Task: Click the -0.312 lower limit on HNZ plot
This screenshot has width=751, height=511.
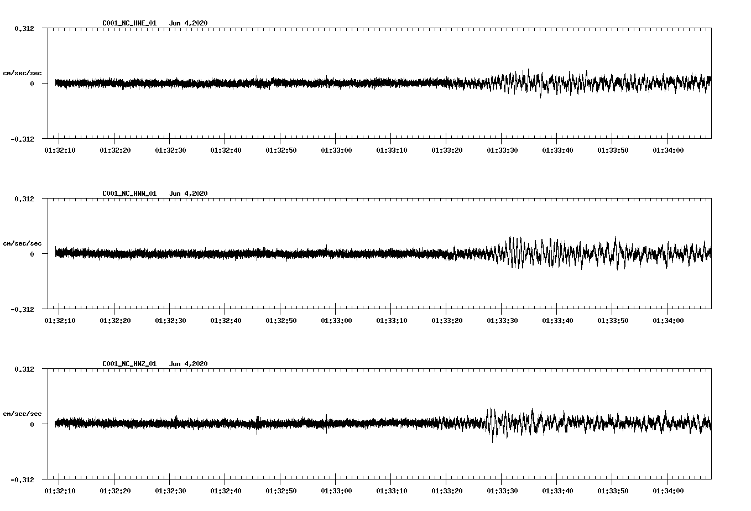Action: point(22,479)
